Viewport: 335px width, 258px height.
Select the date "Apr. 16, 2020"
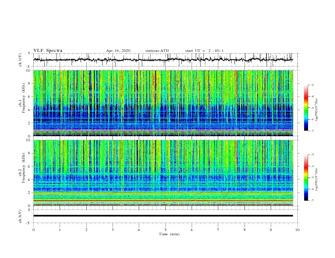tap(118, 51)
